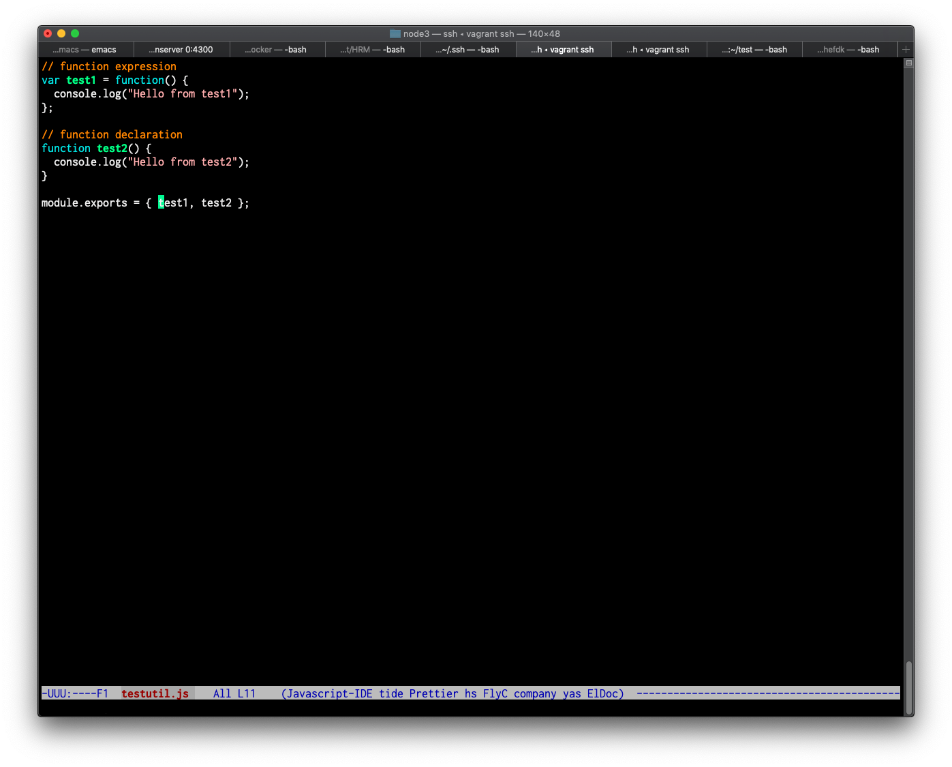Toggle the company minor mode indicator

point(535,693)
